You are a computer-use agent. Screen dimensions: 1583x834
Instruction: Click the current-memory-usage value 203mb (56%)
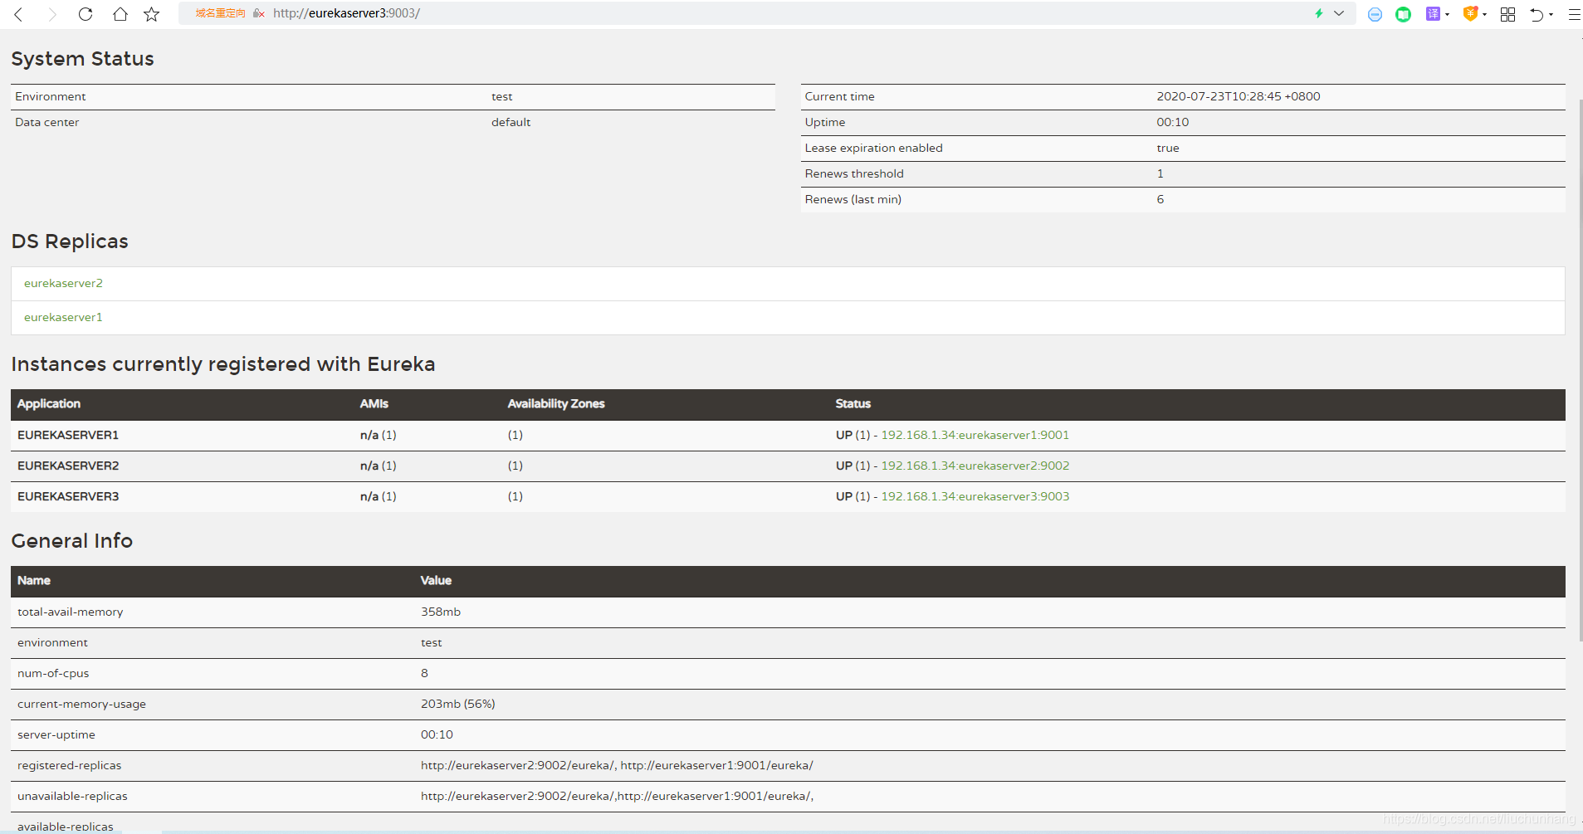[458, 704]
